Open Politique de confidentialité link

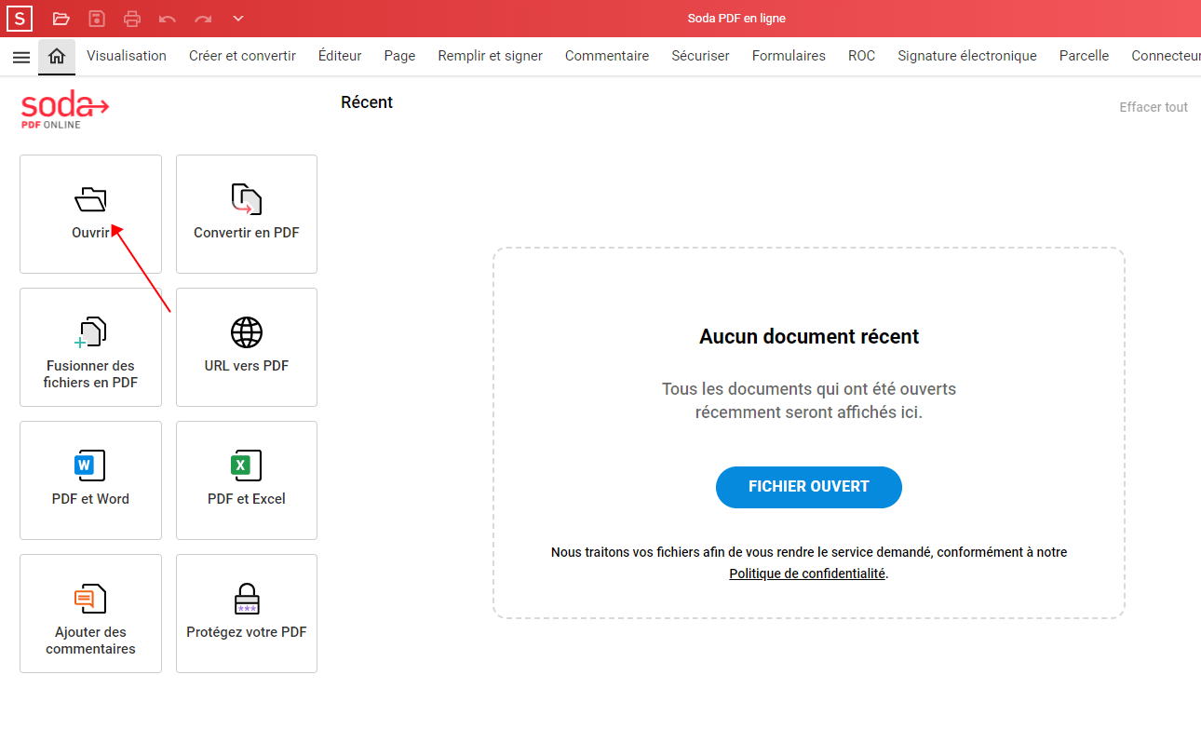[x=807, y=574]
